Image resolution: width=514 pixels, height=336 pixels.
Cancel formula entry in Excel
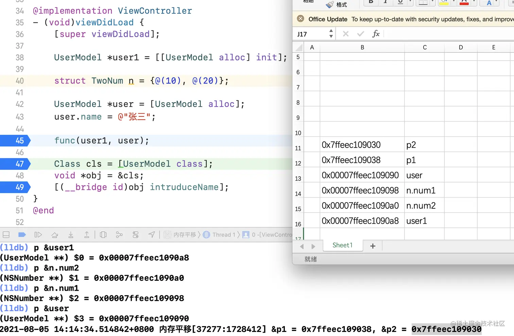point(346,34)
